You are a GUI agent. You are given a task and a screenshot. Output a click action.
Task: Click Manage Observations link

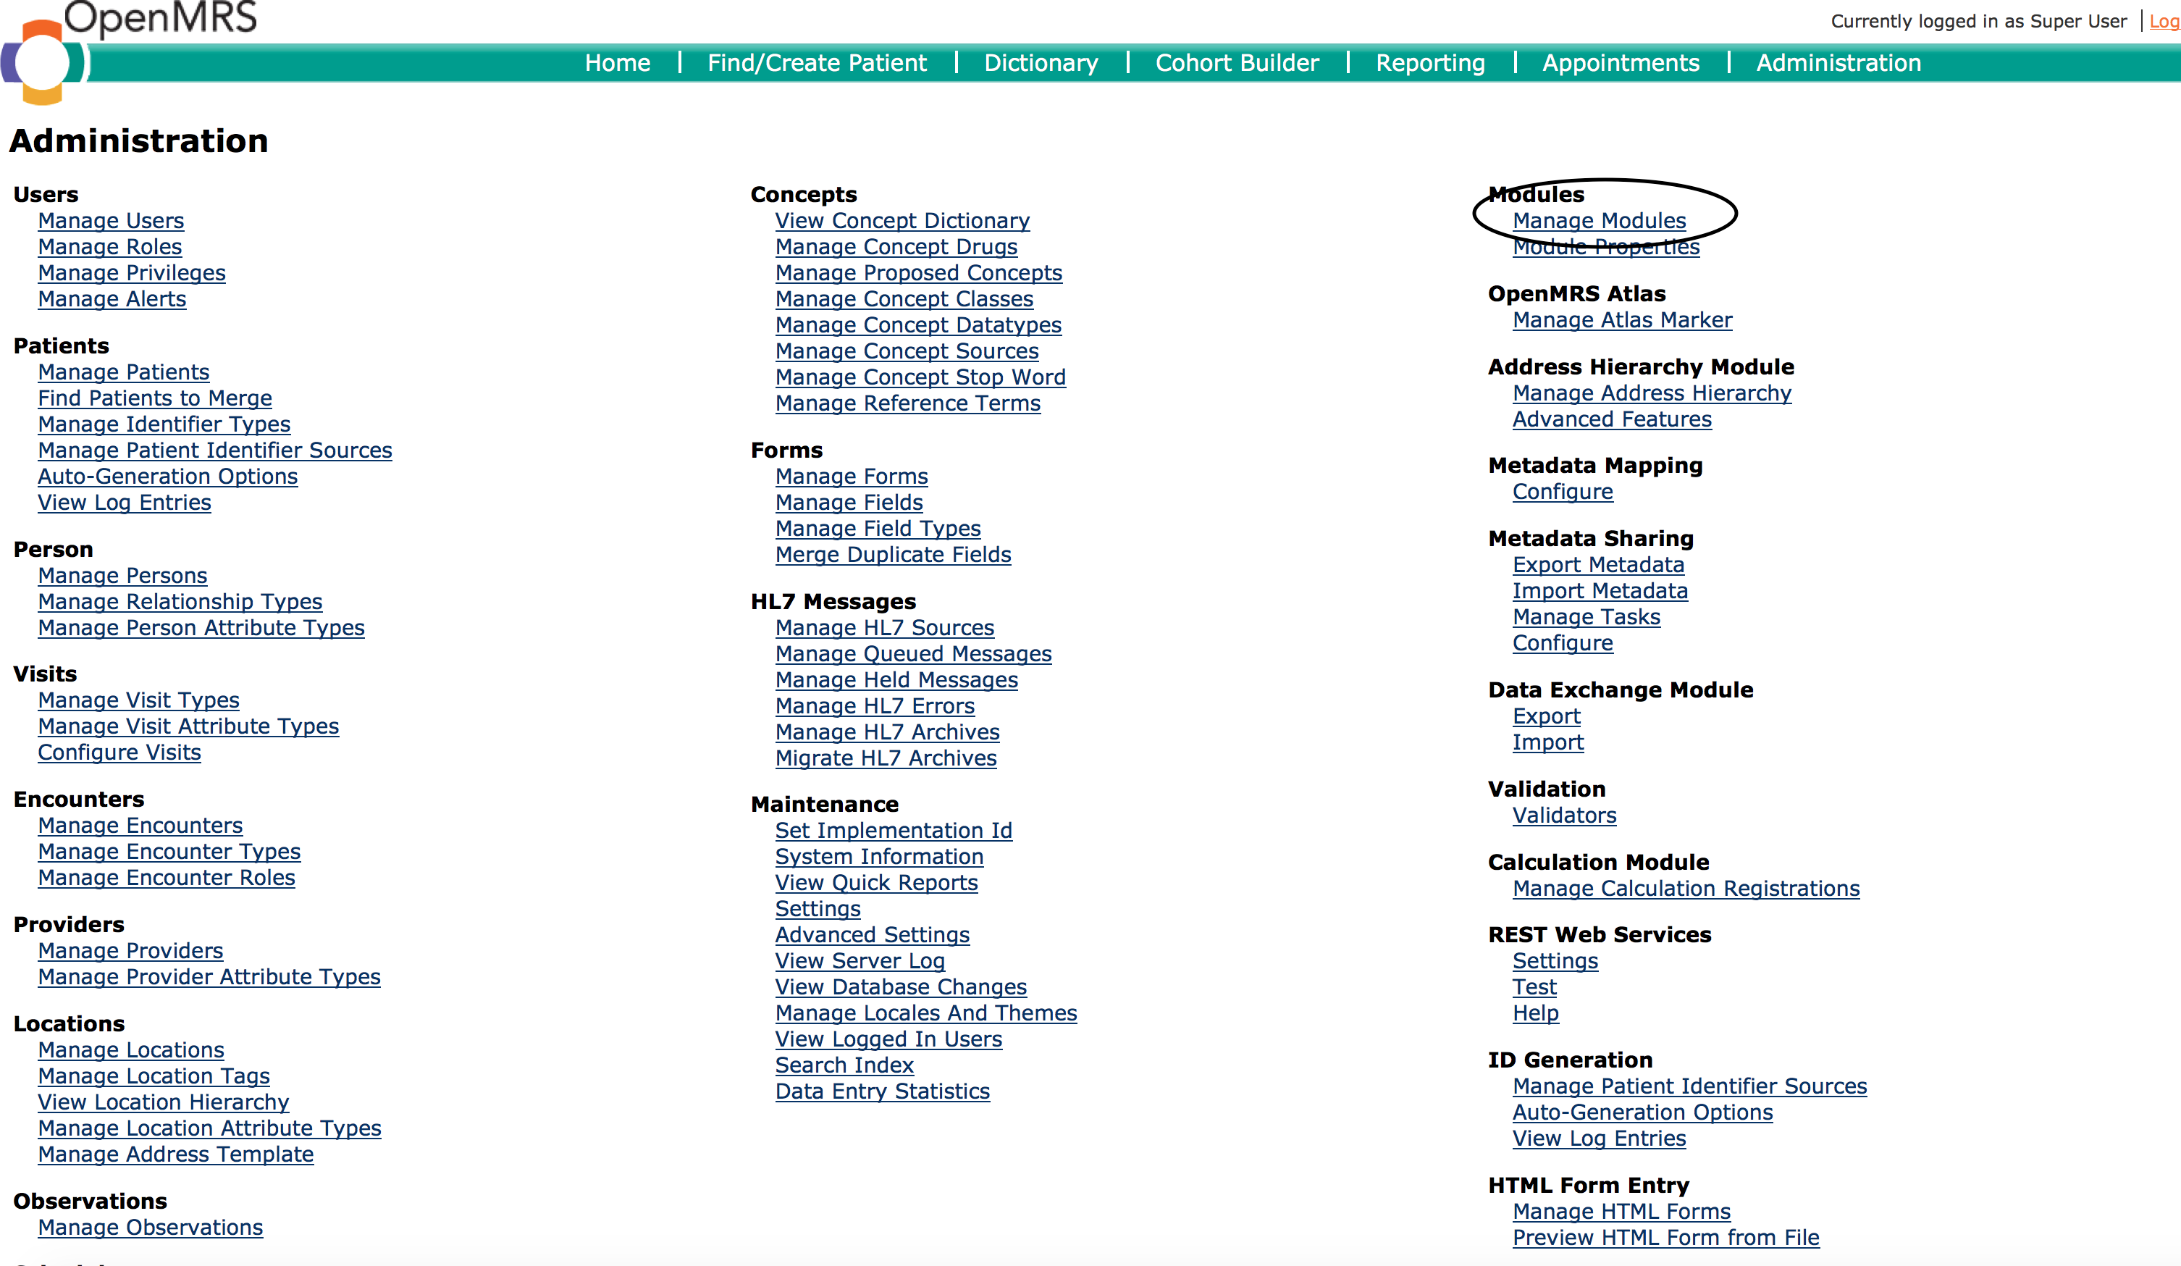point(151,1228)
